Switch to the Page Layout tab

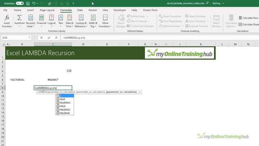click(x=47, y=10)
